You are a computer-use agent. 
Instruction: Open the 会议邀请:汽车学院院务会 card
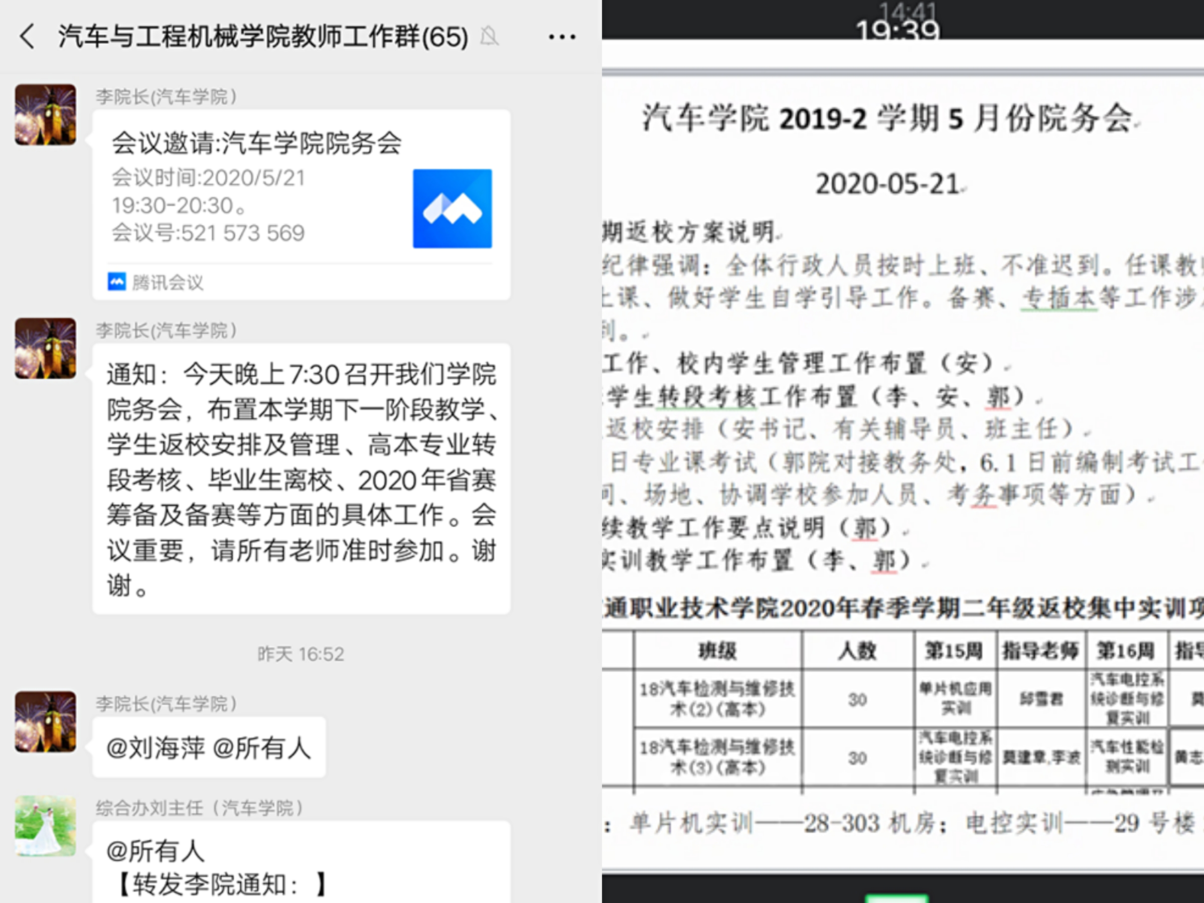(x=256, y=144)
